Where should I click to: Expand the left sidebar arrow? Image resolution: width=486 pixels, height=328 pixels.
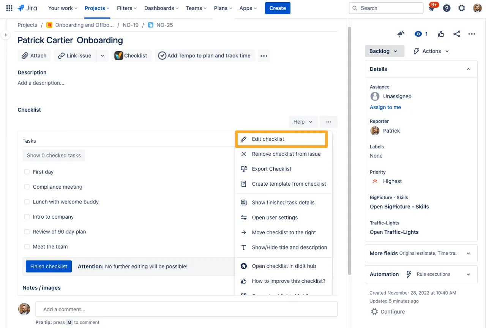click(x=6, y=35)
